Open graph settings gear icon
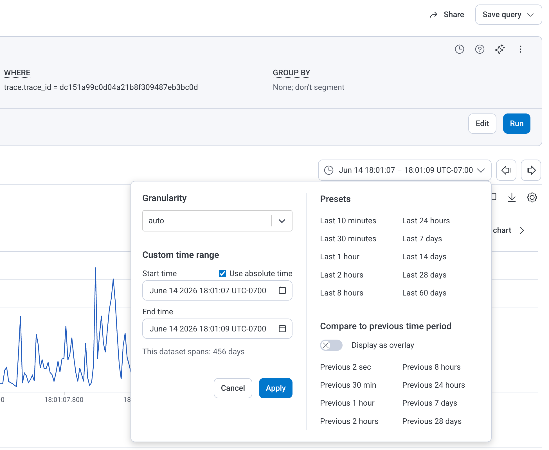 [532, 197]
